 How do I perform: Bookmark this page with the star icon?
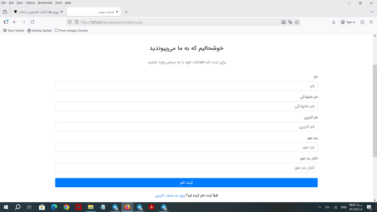pos(297,22)
